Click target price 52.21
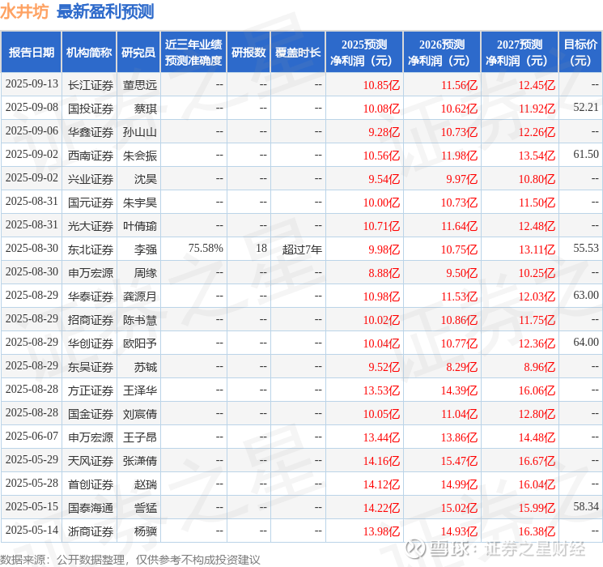 (x=586, y=108)
